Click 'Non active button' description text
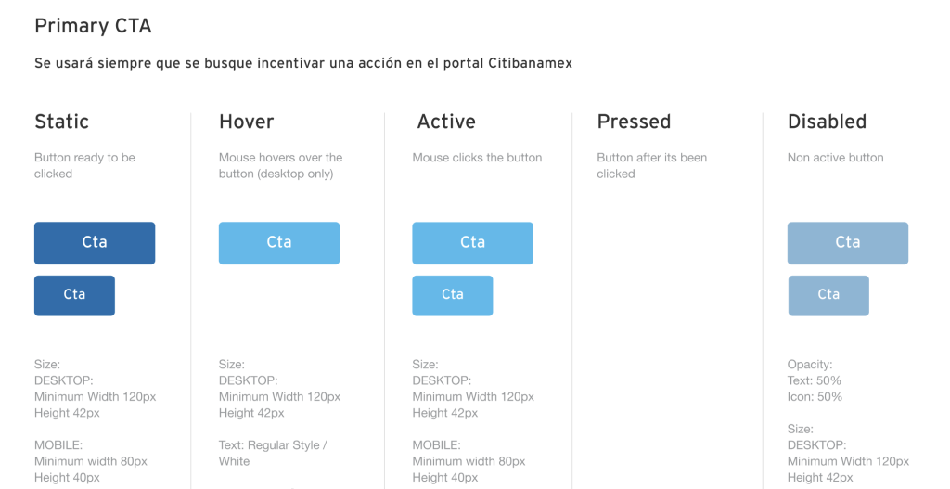 point(836,158)
